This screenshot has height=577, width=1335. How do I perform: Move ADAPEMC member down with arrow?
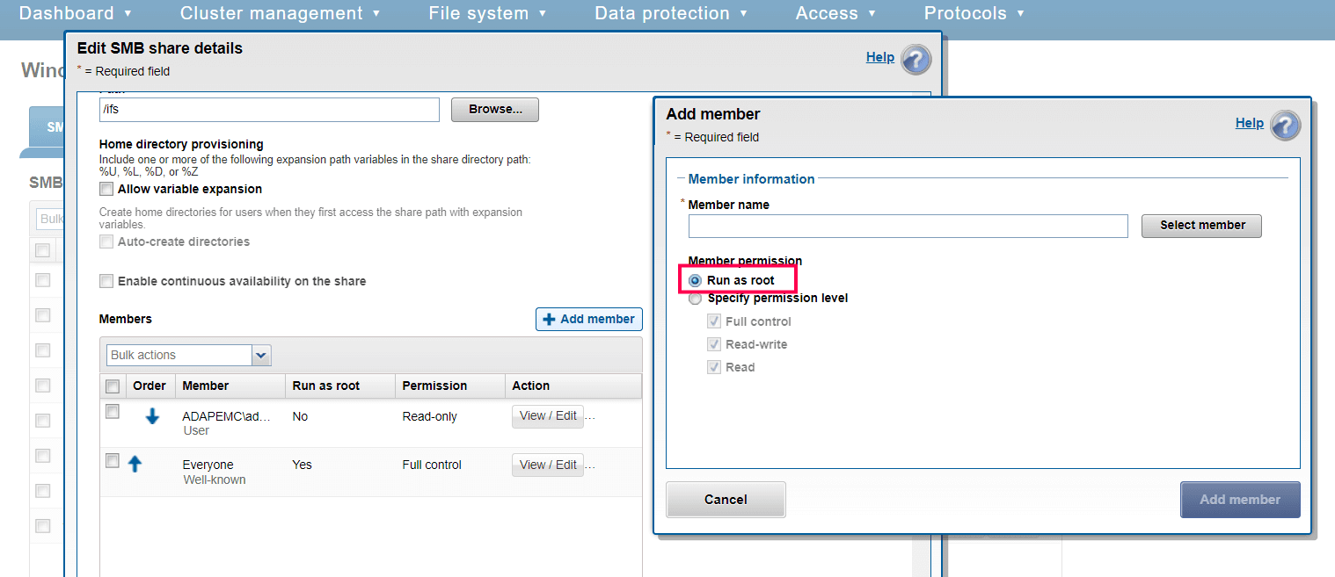(x=152, y=416)
